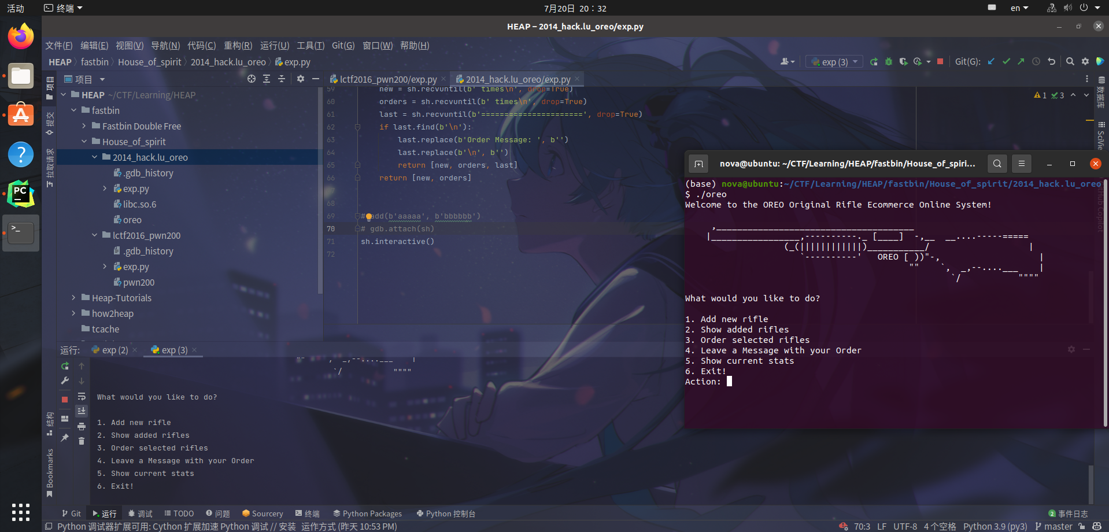
Task: Open the Python Packages tool window
Action: pyautogui.click(x=367, y=513)
